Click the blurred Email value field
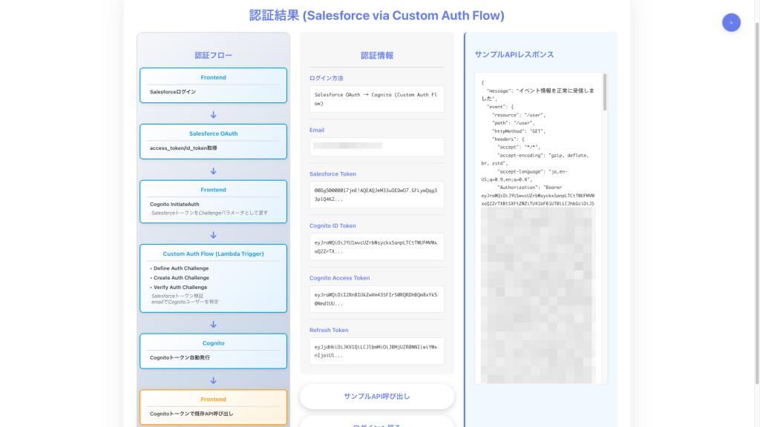This screenshot has height=427, width=760. pyautogui.click(x=376, y=146)
